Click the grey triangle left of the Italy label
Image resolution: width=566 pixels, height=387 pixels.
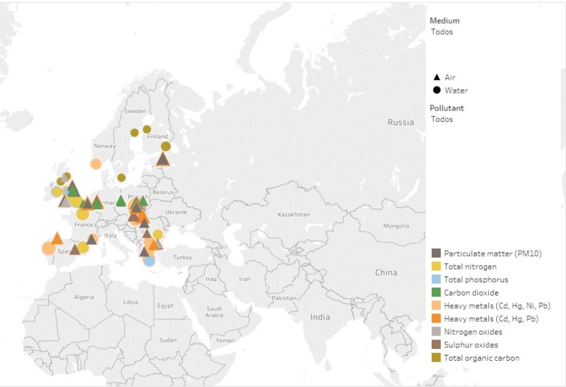pyautogui.click(x=91, y=239)
